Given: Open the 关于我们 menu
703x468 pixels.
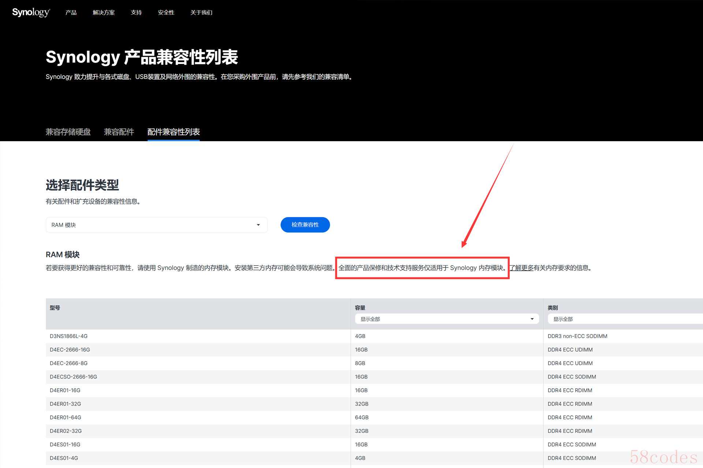Looking at the screenshot, I should tap(201, 12).
